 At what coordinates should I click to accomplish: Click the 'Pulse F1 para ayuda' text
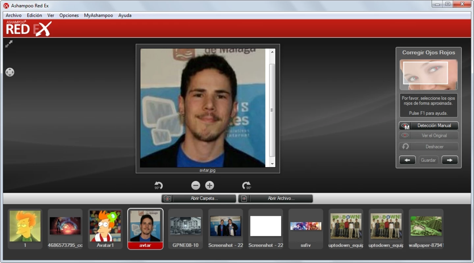[x=428, y=113]
